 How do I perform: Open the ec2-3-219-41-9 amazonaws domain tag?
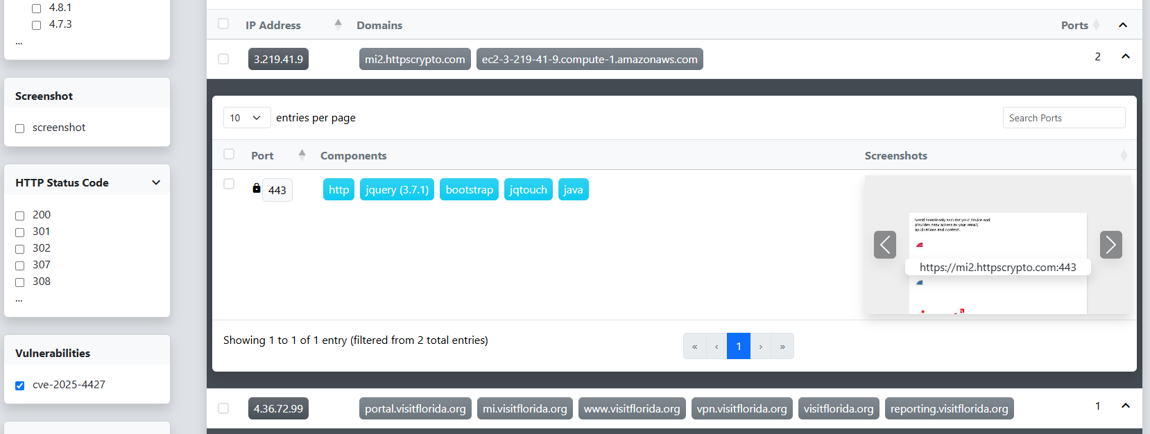(x=590, y=59)
